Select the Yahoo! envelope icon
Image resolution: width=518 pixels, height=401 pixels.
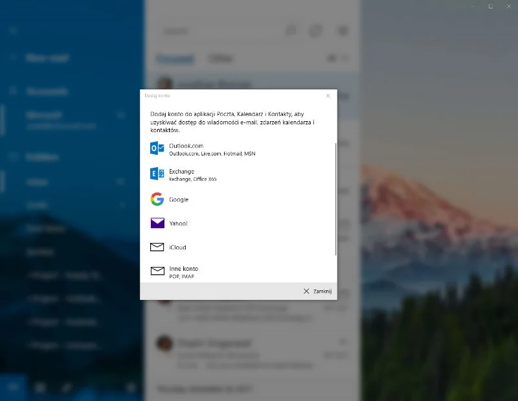[x=157, y=223]
